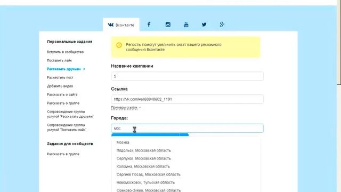Screen dimensions: 341x192
Task: Open Рассказать о сайте task
Action: click(x=62, y=95)
